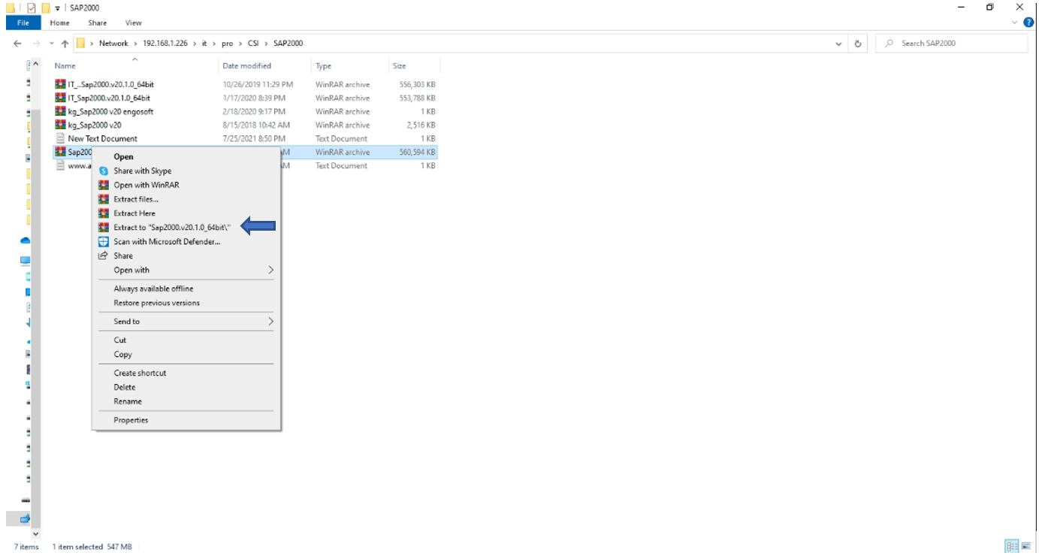Sort by the Name column header
Image resolution: width=1039 pixels, height=559 pixels.
tap(65, 66)
